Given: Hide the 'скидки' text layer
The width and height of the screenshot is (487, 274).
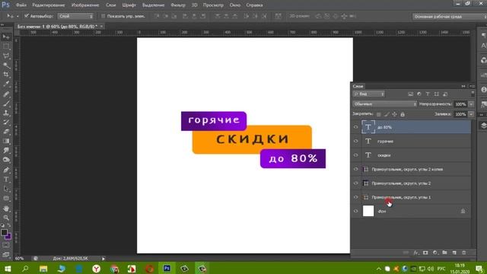Looking at the screenshot, I should (x=356, y=155).
